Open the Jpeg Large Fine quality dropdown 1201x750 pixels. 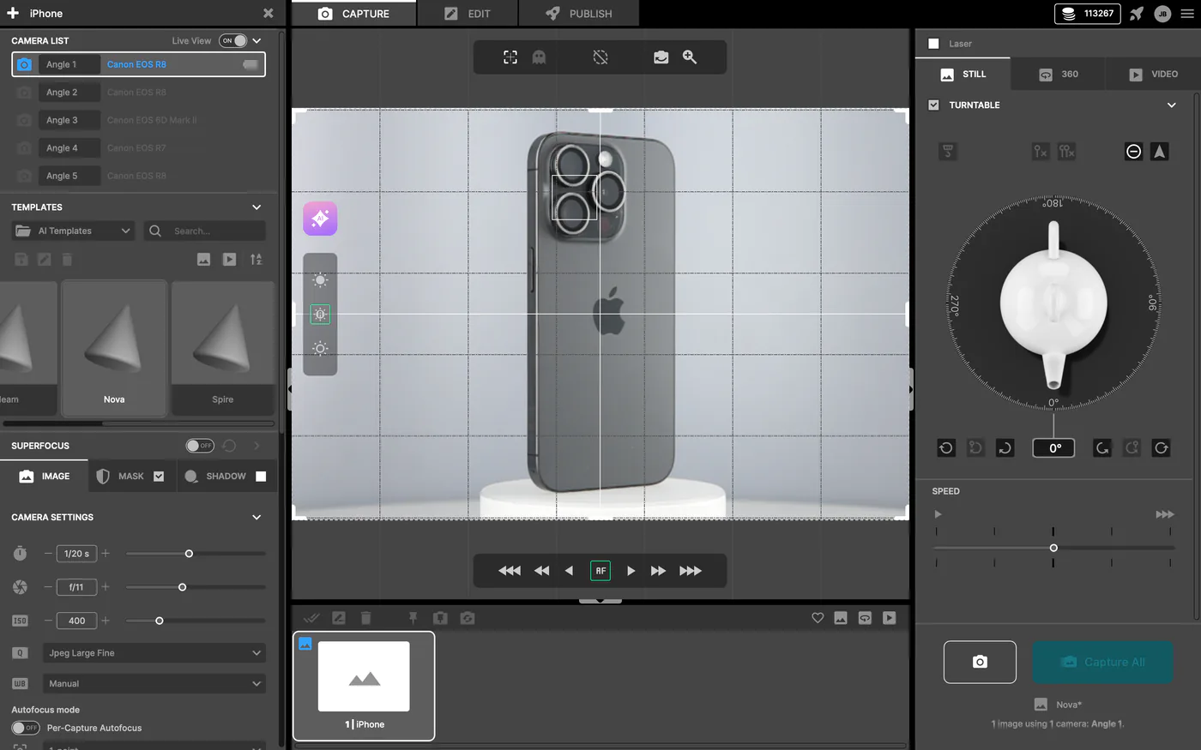154,653
